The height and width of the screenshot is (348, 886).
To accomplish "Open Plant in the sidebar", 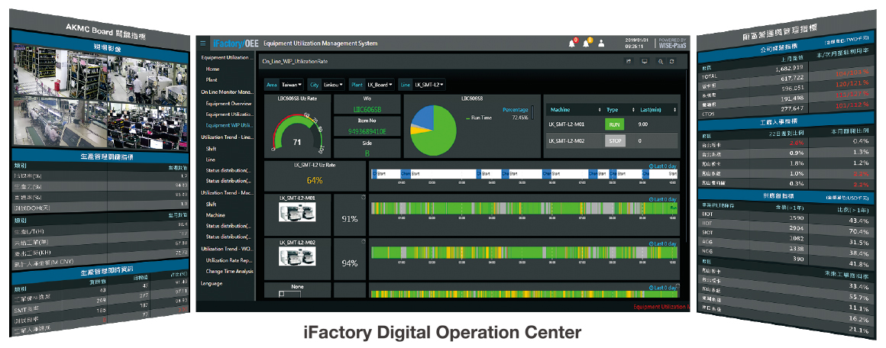I will 212,79.
